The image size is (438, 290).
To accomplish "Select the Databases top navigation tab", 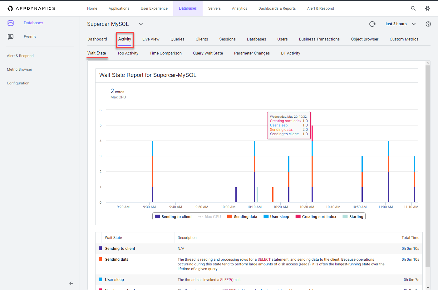I will 188,8.
